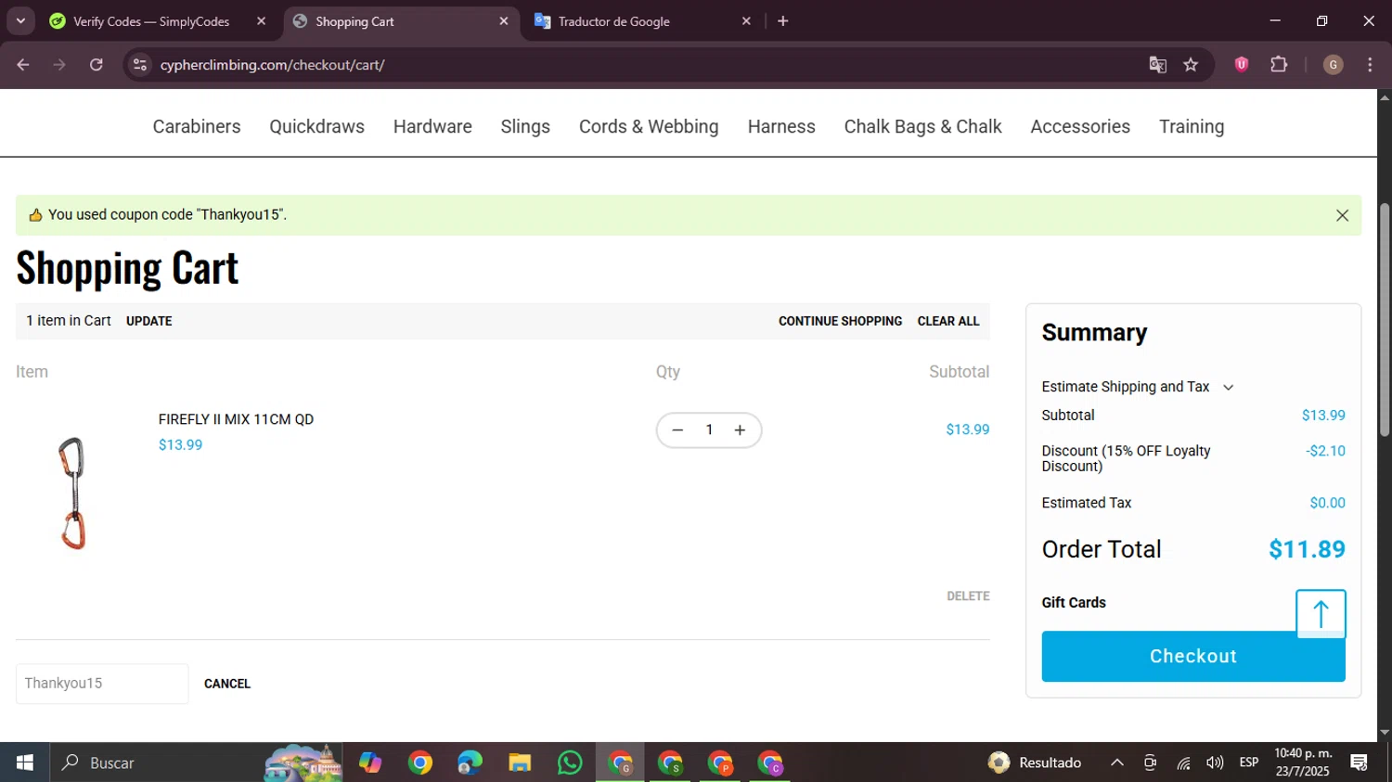Open site information icon in address bar
The image size is (1392, 782).
pos(140,65)
